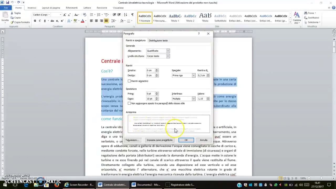Open the Speciale indent type dropdown
The width and height of the screenshot is (336, 189).
[194, 76]
